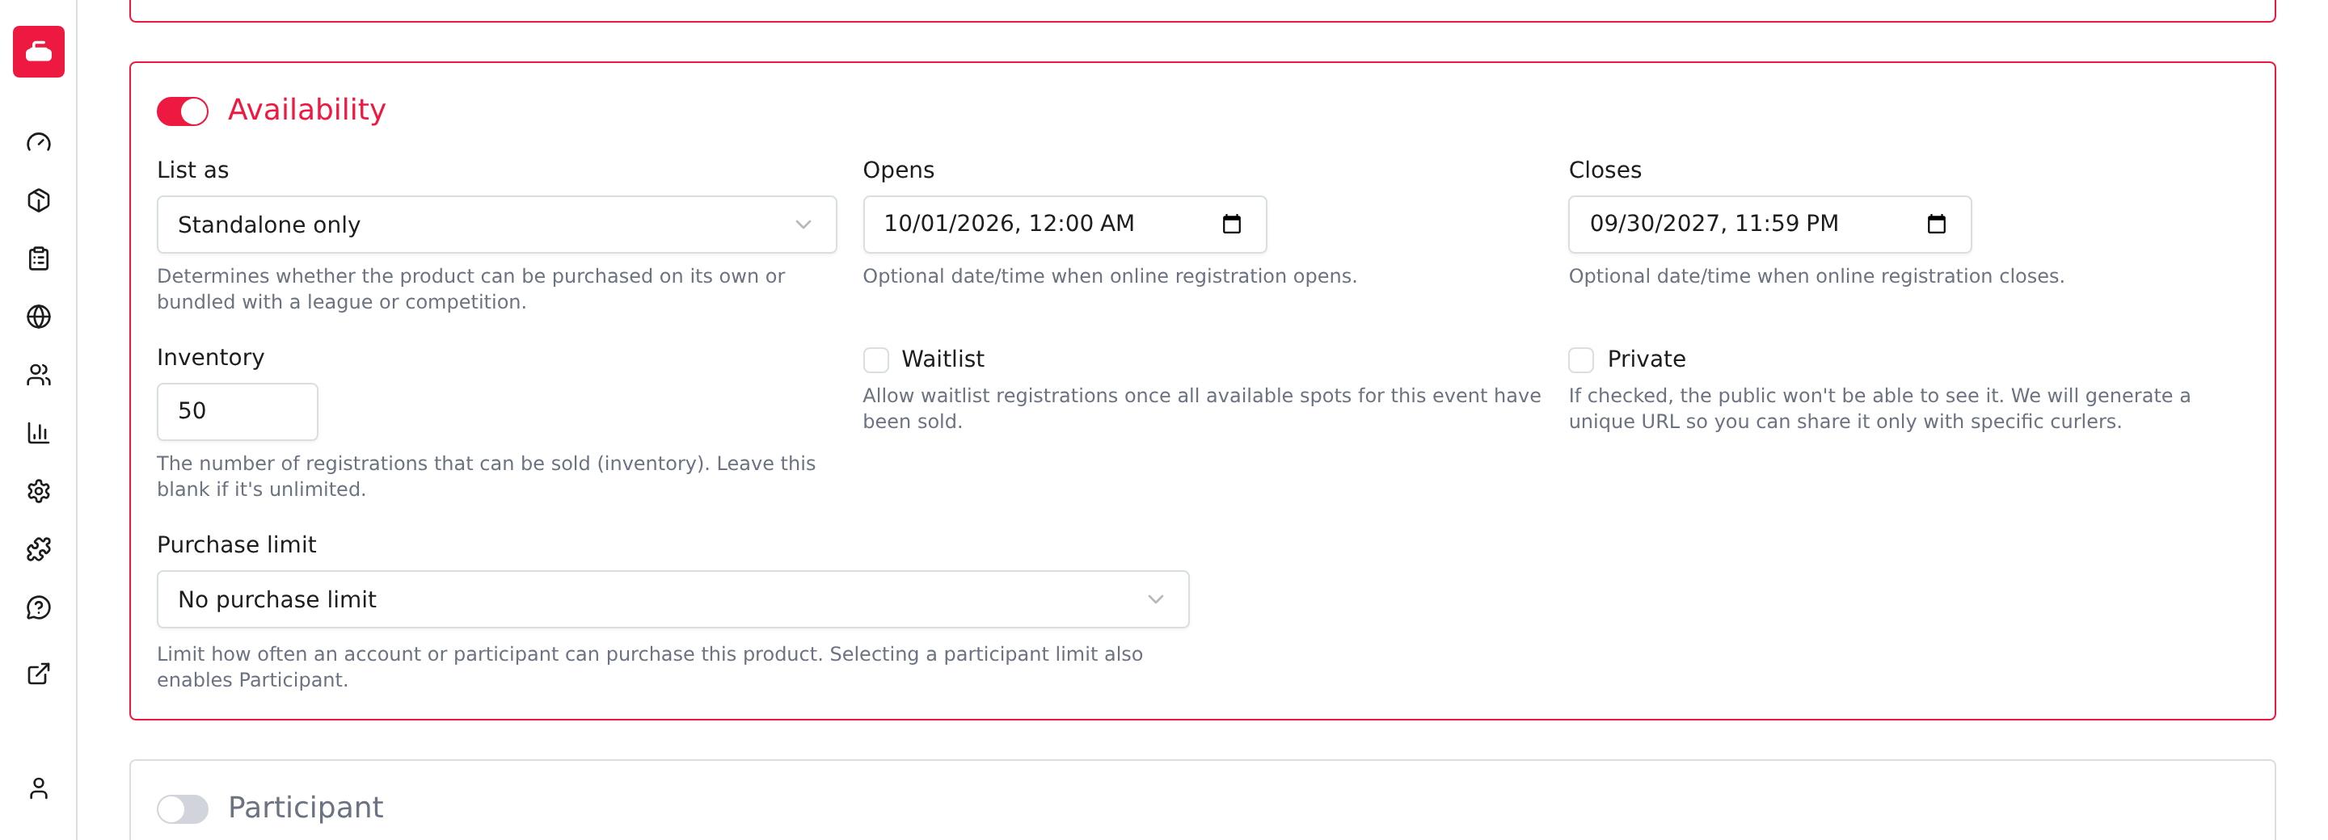Open the help chat bubble icon
Viewport: 2328px width, 840px height.
tap(39, 608)
